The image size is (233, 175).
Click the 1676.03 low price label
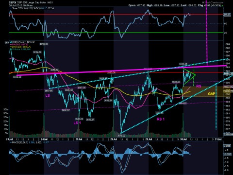pyautogui.click(x=121, y=136)
